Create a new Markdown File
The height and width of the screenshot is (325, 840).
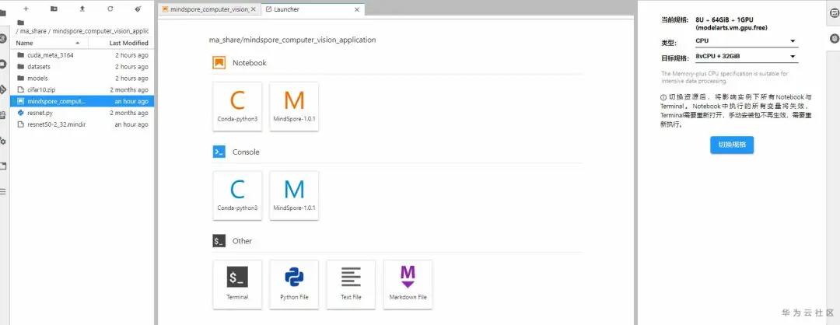pos(408,284)
